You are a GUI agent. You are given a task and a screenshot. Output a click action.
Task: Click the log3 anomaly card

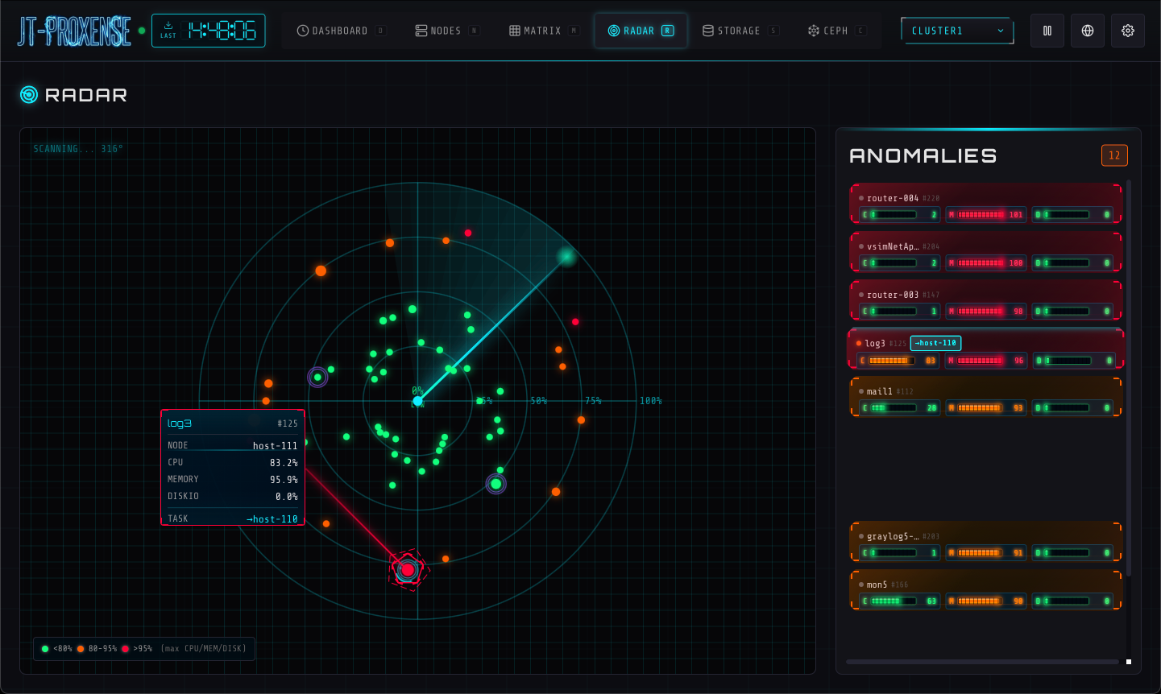point(985,349)
